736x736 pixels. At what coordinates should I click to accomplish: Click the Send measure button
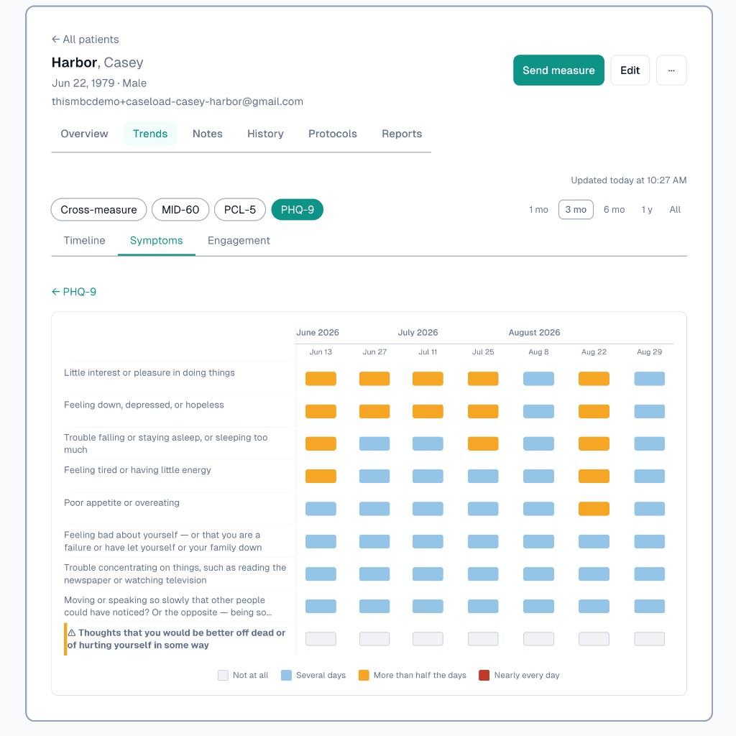pyautogui.click(x=558, y=70)
